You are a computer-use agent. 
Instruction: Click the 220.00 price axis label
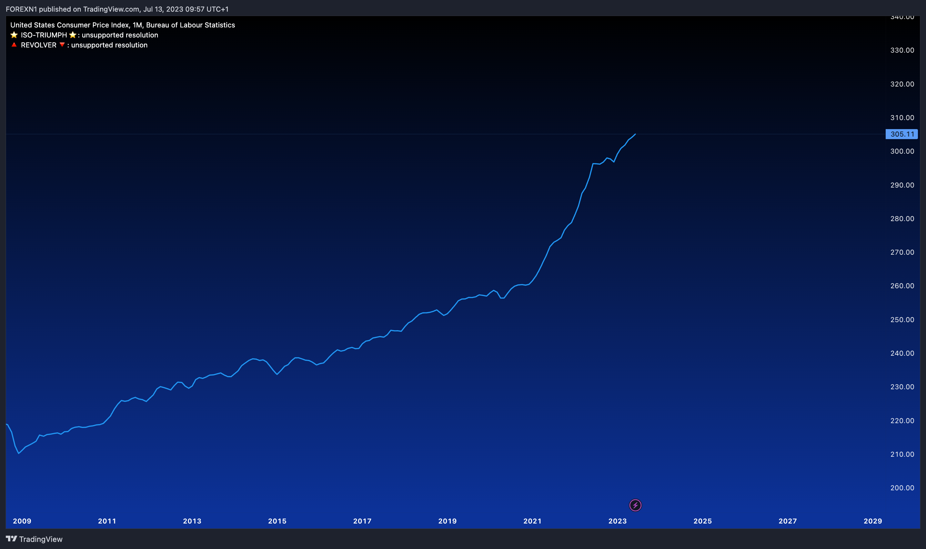pyautogui.click(x=902, y=421)
